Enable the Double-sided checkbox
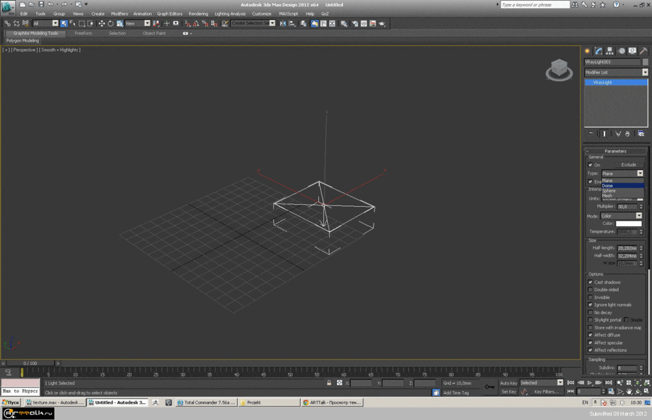 590,290
